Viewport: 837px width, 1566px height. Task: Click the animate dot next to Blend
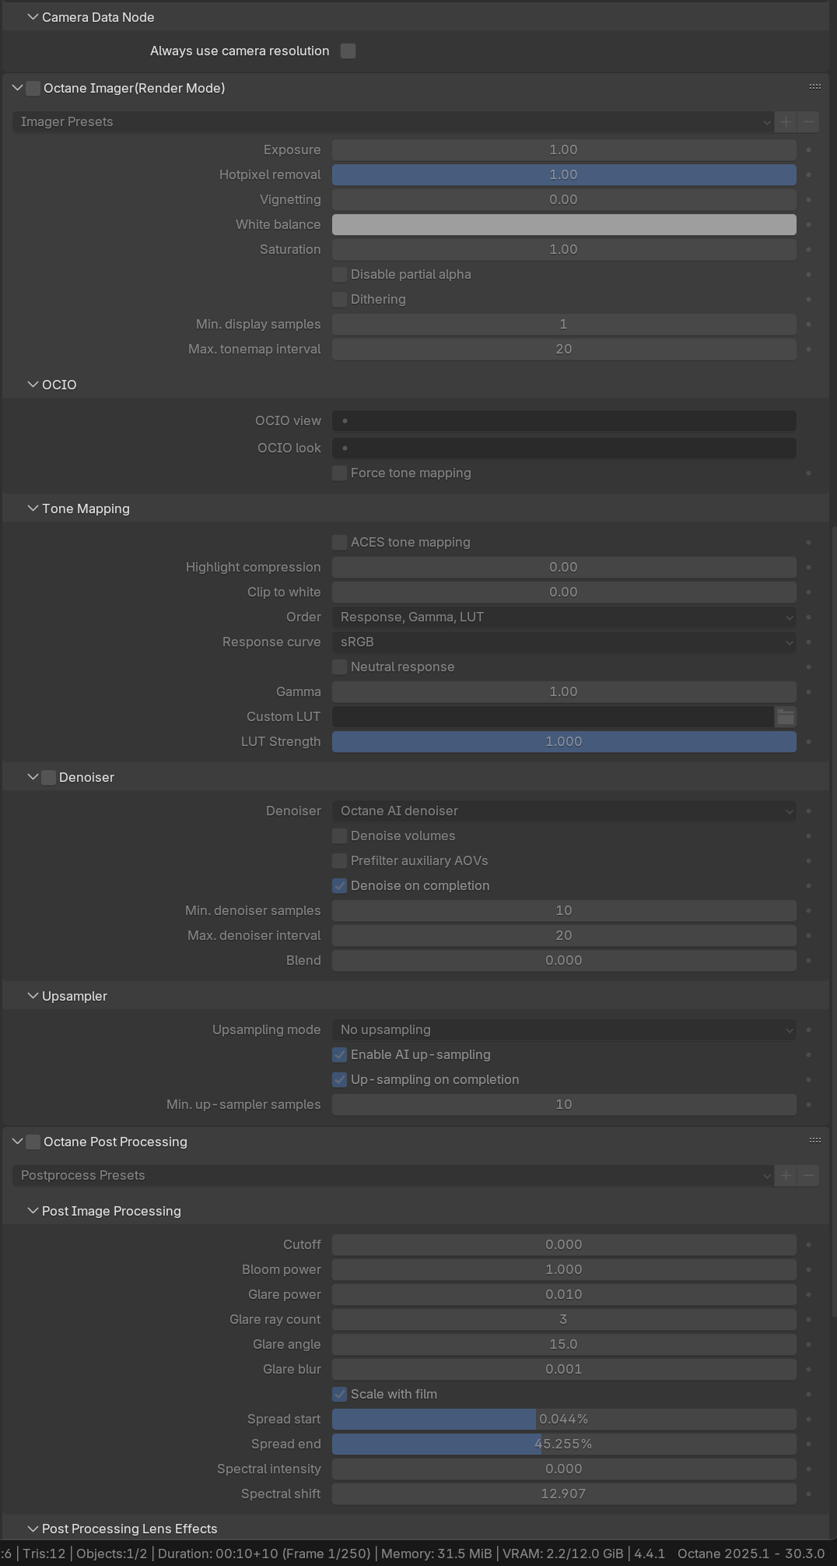tap(809, 960)
